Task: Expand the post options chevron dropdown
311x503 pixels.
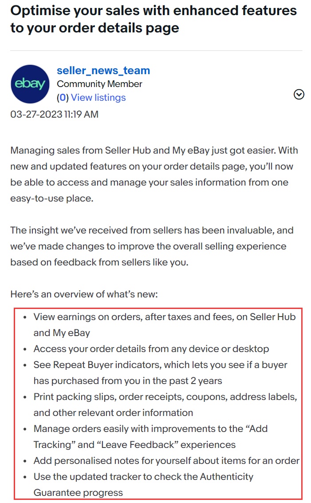Action: [299, 94]
